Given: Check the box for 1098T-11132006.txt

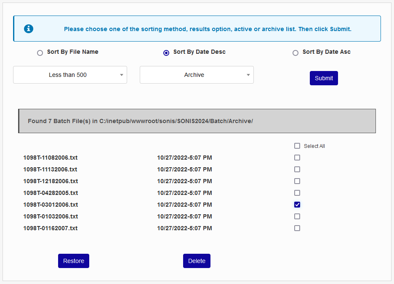Looking at the screenshot, I should point(297,169).
